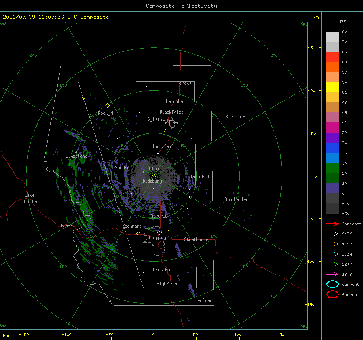Click the dBZ legend heading

342,22
